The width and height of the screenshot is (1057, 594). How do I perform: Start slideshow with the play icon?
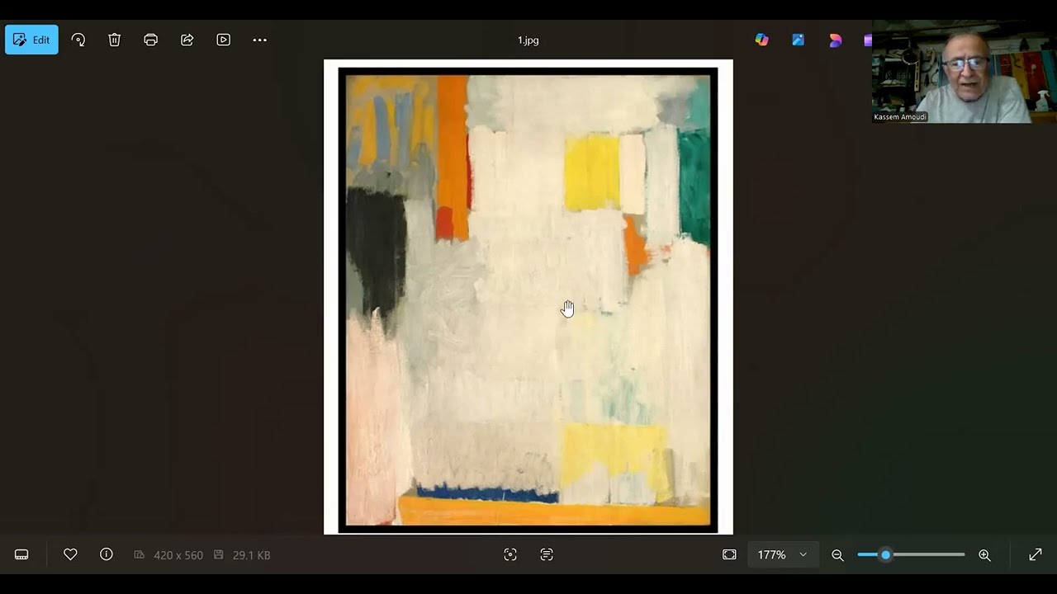[223, 40]
